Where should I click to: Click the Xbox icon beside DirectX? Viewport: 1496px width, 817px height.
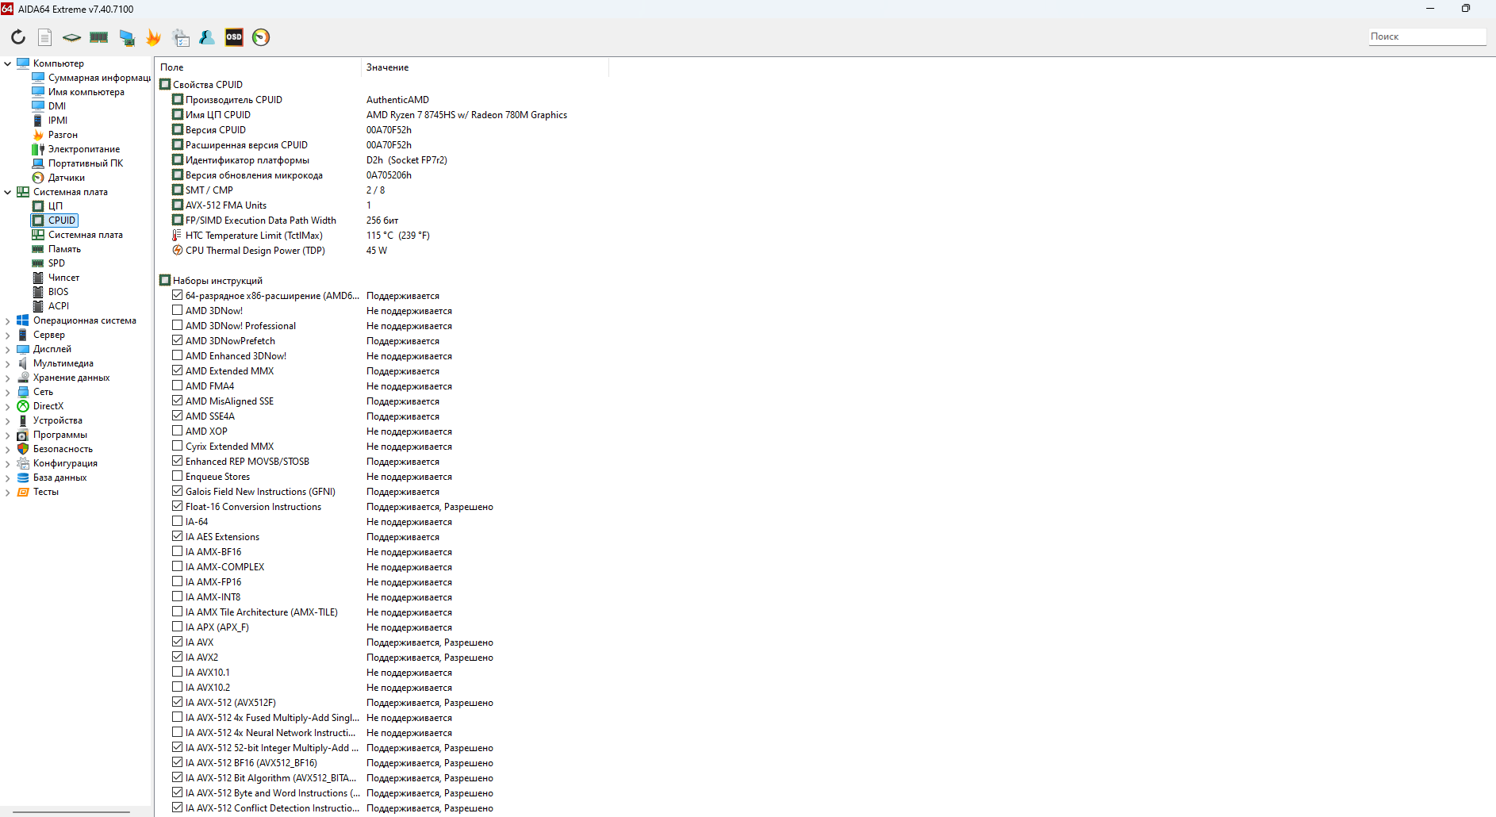(23, 406)
